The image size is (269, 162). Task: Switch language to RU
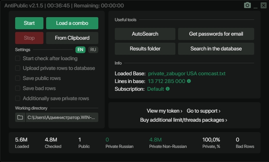(x=93, y=50)
